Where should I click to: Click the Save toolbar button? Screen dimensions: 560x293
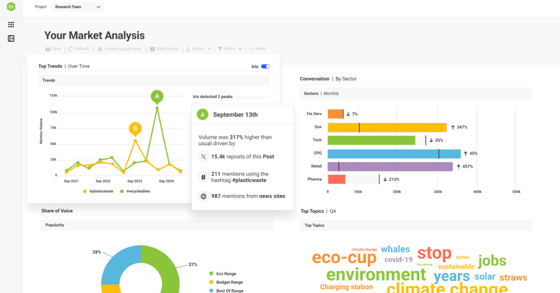(53, 49)
